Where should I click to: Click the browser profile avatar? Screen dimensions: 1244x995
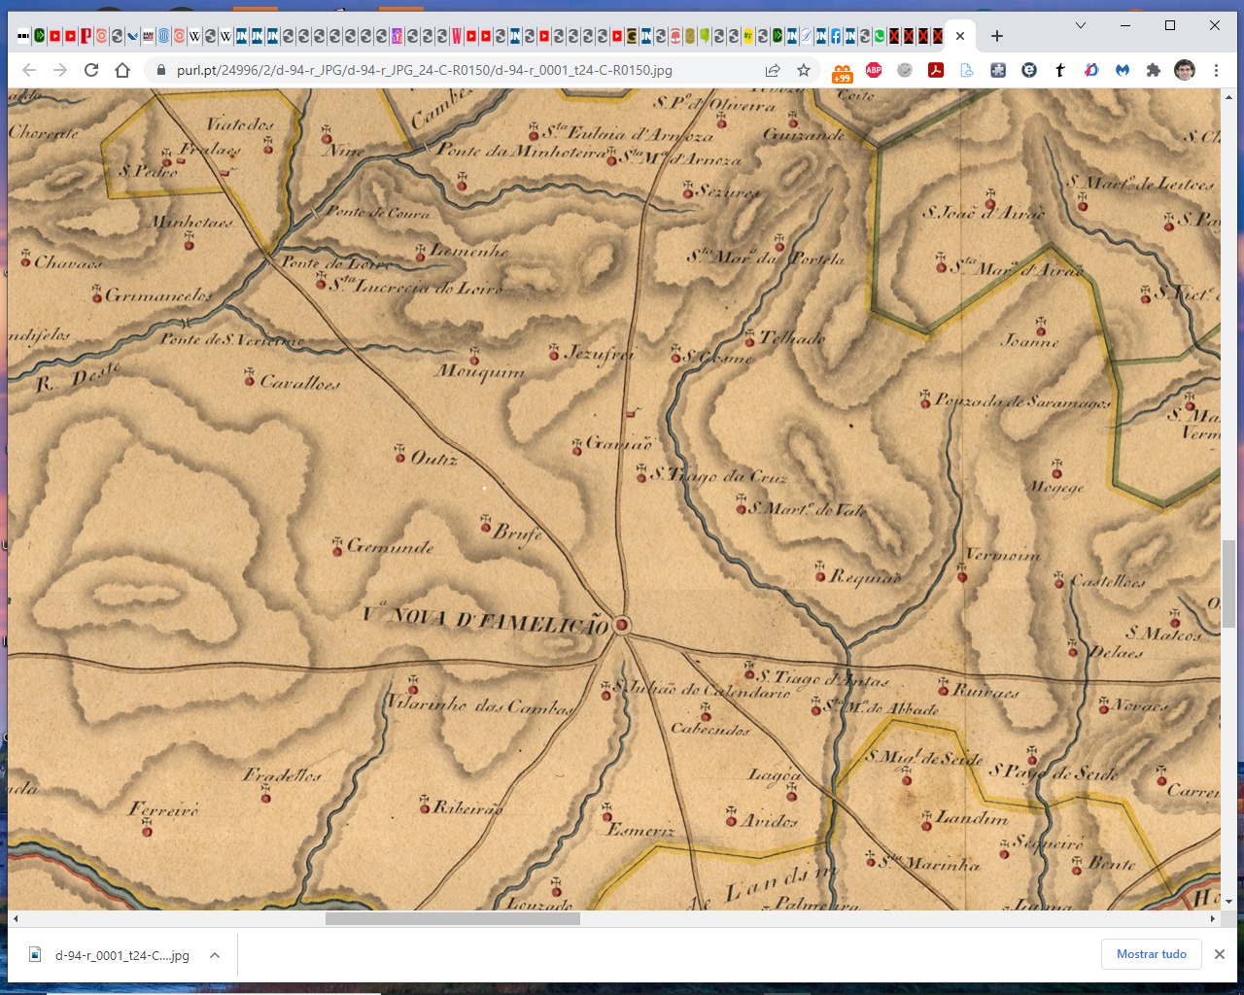tap(1185, 70)
